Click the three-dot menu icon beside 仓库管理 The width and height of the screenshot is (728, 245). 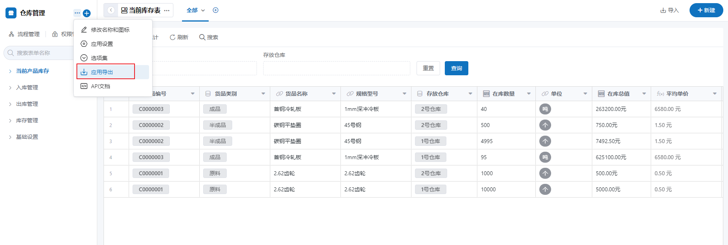click(77, 13)
